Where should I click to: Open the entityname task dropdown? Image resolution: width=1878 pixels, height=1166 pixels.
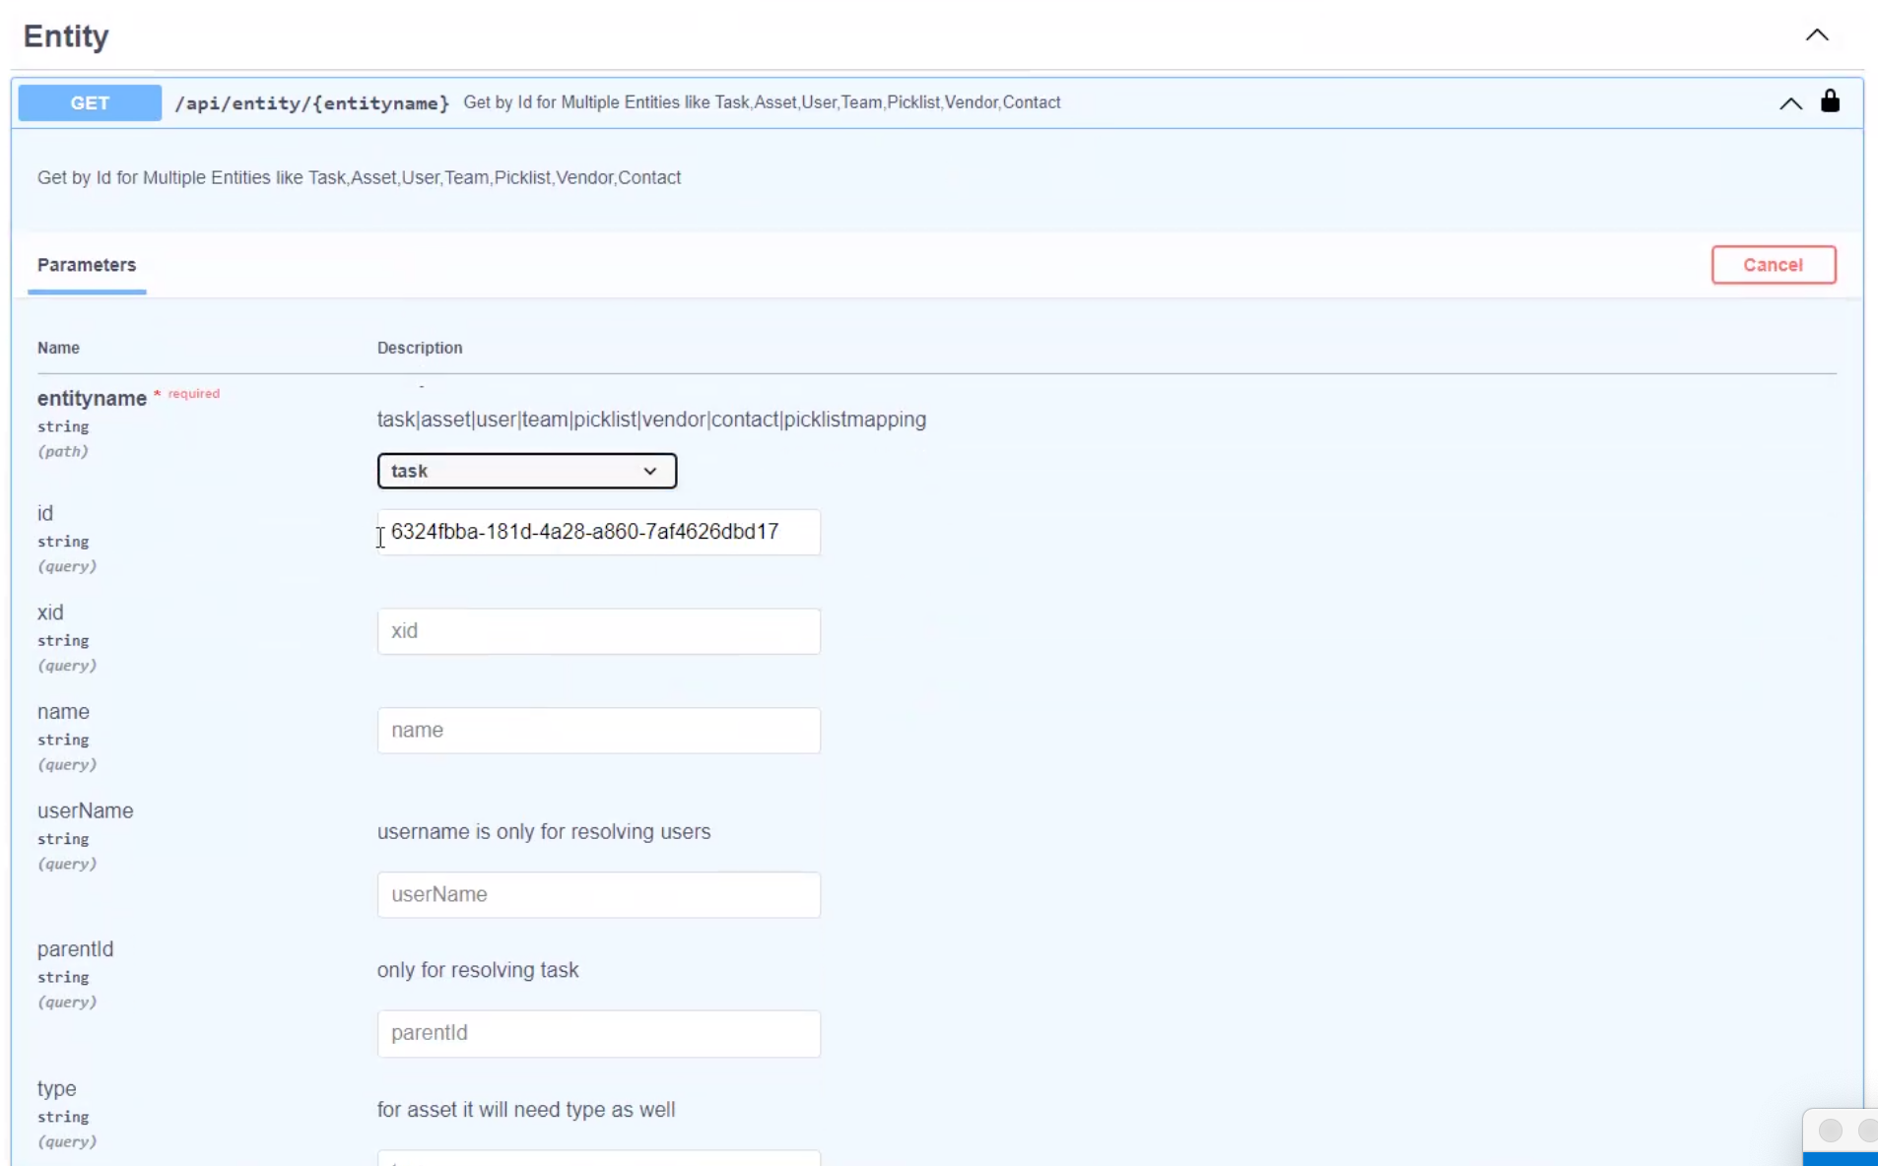click(x=526, y=471)
